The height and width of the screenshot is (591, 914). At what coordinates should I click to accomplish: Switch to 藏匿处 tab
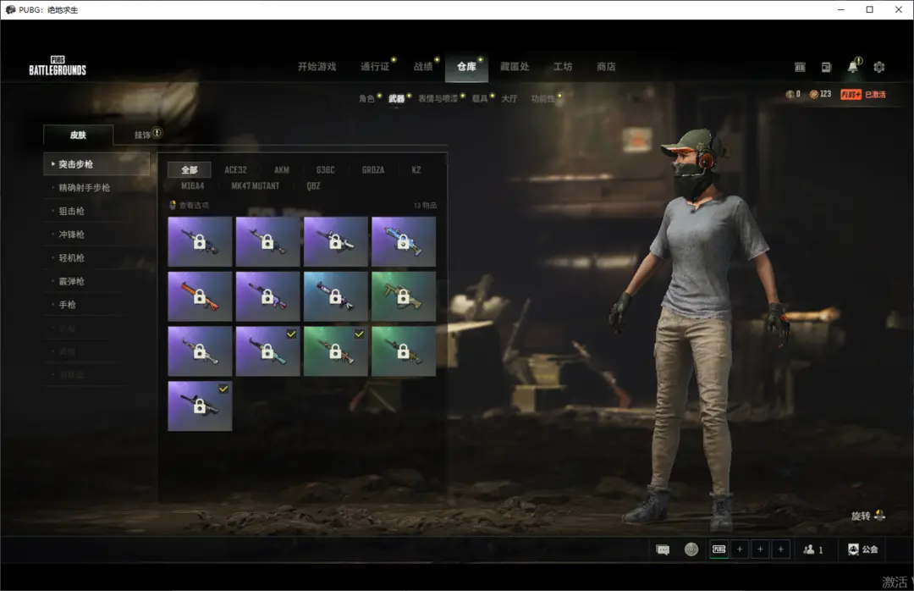515,67
